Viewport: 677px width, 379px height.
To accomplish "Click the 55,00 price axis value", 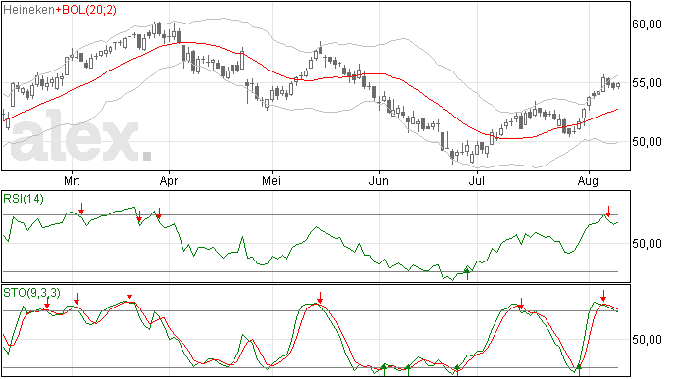I will pos(647,83).
